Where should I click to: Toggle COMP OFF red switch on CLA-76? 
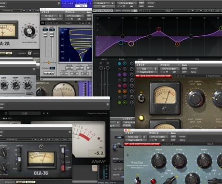(x=63, y=168)
